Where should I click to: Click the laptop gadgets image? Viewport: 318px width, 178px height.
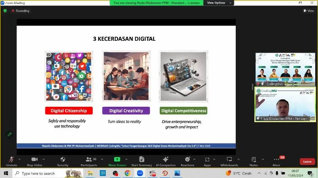click(183, 76)
